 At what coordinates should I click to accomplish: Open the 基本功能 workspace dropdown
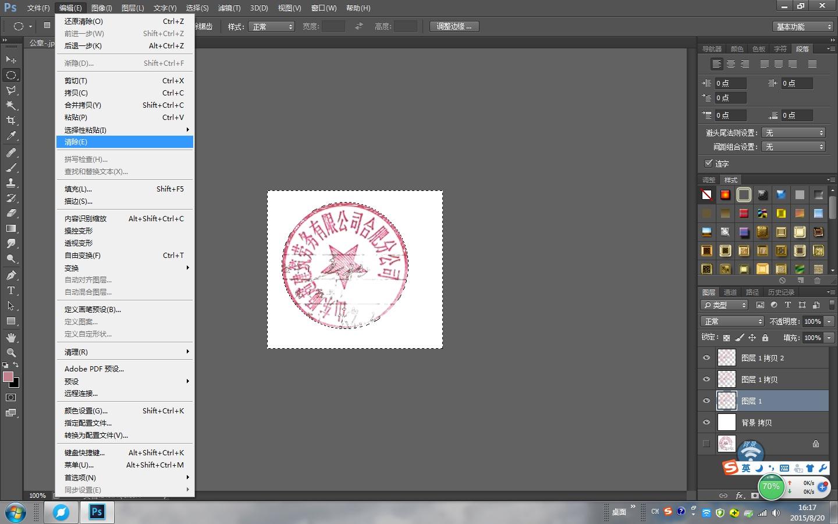(804, 27)
